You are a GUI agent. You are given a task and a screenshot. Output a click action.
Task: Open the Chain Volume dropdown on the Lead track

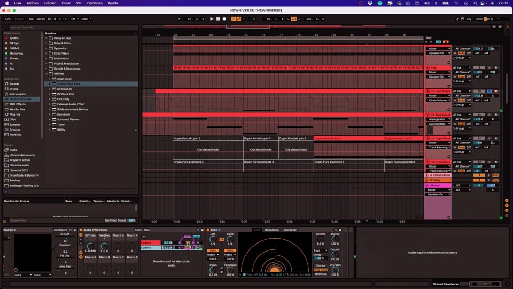tap(438, 100)
